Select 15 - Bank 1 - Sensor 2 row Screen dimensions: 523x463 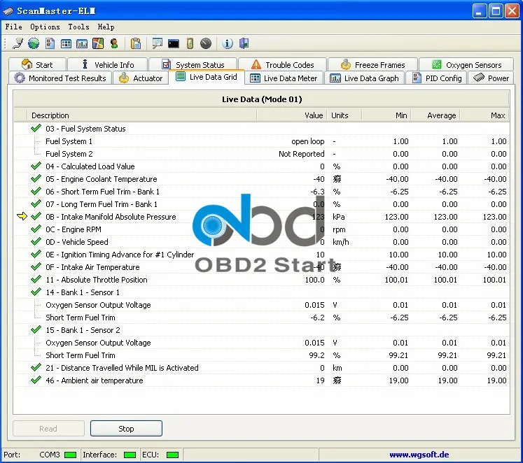262,329
